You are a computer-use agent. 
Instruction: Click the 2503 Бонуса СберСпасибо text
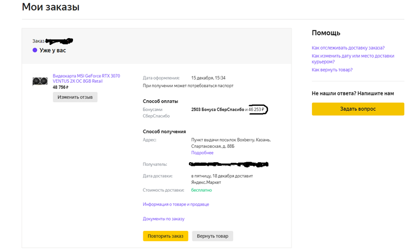click(217, 110)
